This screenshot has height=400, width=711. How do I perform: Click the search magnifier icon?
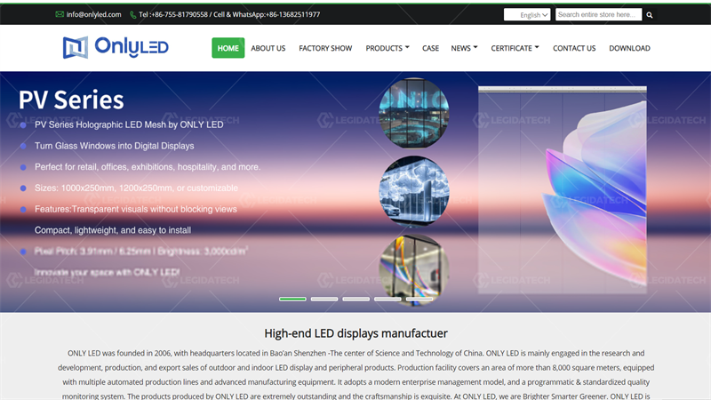tap(650, 15)
